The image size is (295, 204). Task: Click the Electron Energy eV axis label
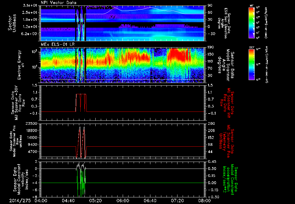pos(20,64)
